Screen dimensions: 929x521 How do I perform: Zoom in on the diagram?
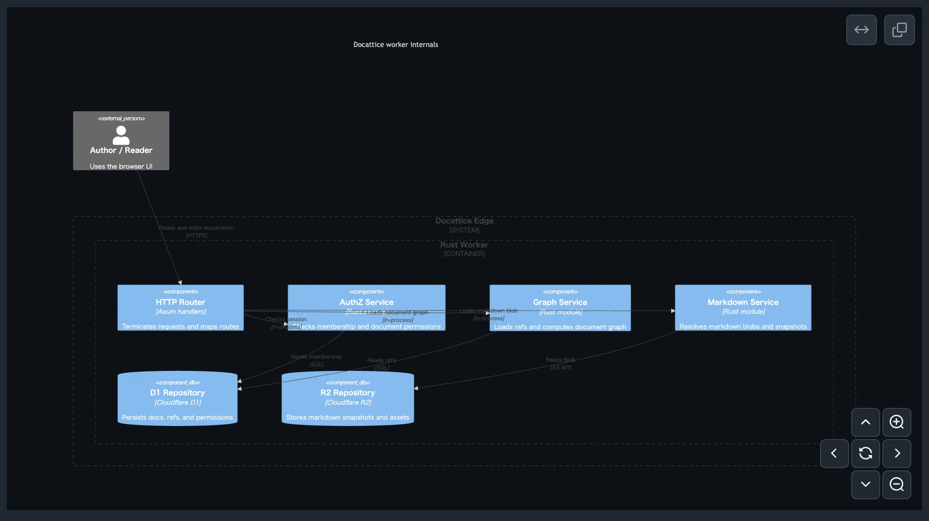(897, 422)
